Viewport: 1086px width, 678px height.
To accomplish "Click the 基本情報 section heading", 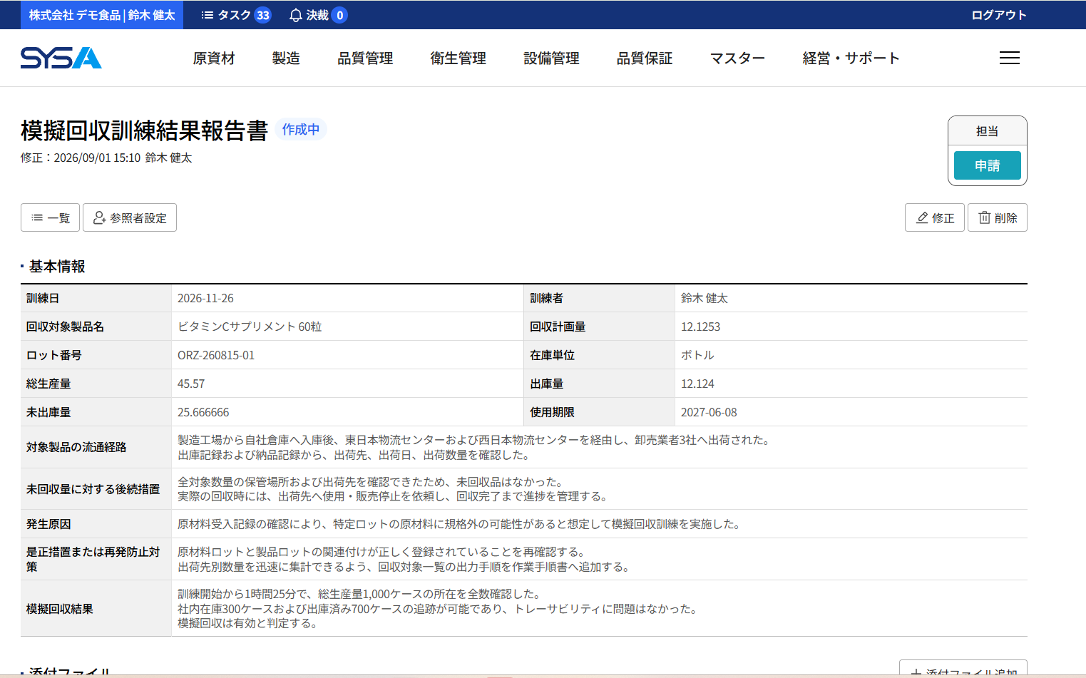I will point(57,266).
